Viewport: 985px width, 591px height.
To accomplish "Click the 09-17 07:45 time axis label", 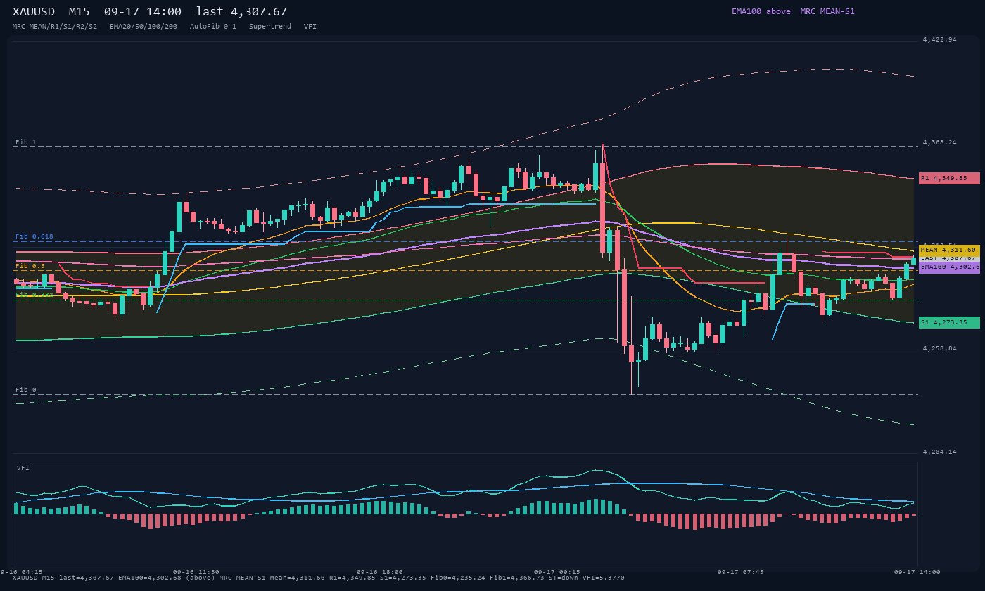I will [x=740, y=572].
